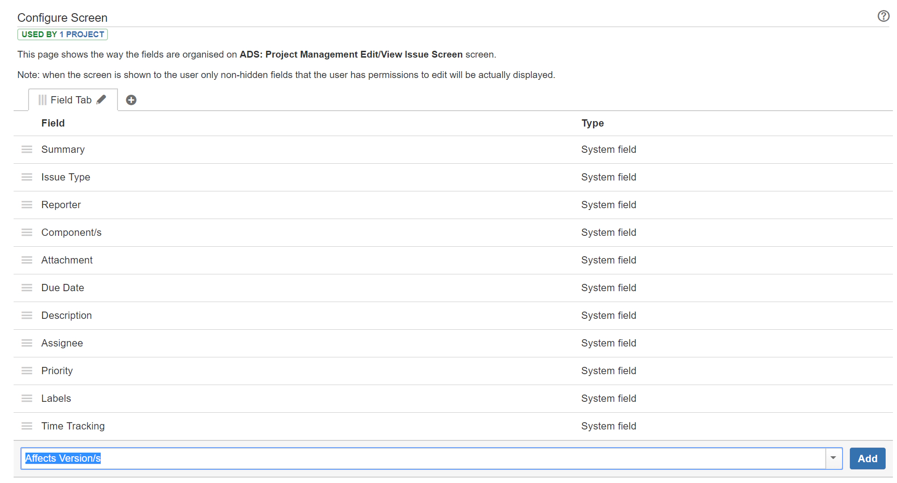Click the drag handle on the Field Tab label
The image size is (897, 483).
(43, 99)
